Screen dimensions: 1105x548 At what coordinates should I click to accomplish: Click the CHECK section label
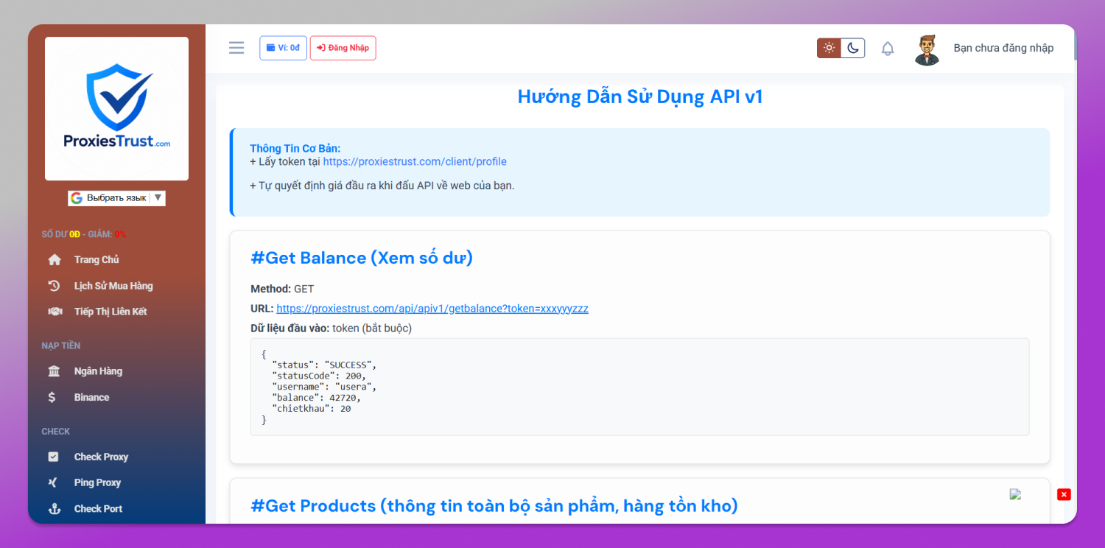56,432
